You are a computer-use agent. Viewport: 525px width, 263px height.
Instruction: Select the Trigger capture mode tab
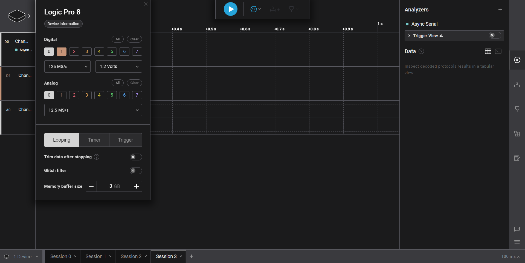(126, 140)
